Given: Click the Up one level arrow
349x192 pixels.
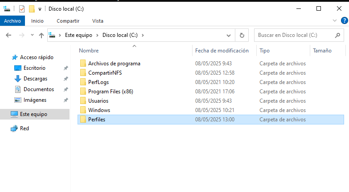Looking at the screenshot, I should point(41,35).
